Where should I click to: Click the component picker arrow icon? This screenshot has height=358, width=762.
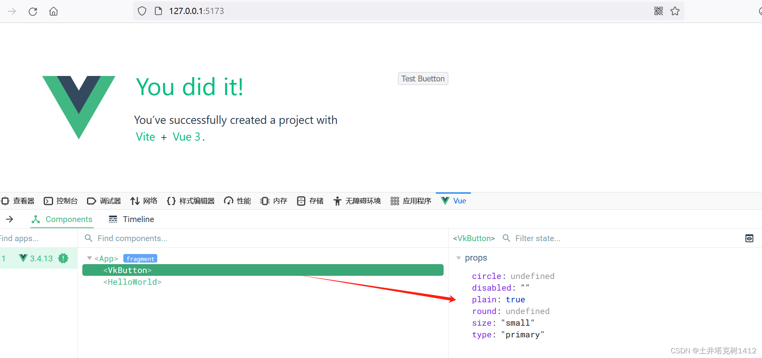9,219
